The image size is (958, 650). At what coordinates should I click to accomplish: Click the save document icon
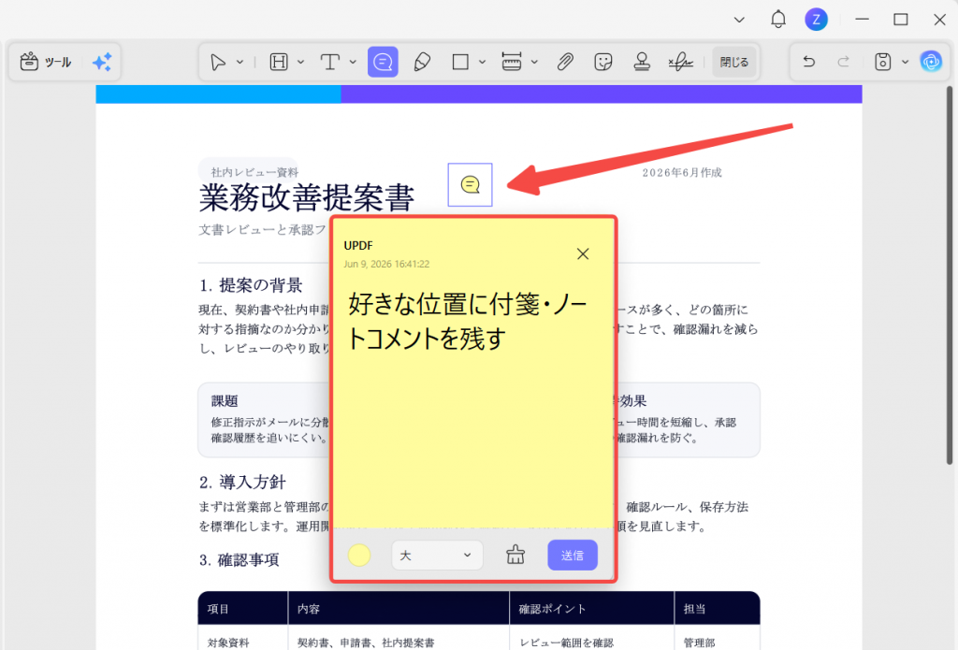point(883,62)
